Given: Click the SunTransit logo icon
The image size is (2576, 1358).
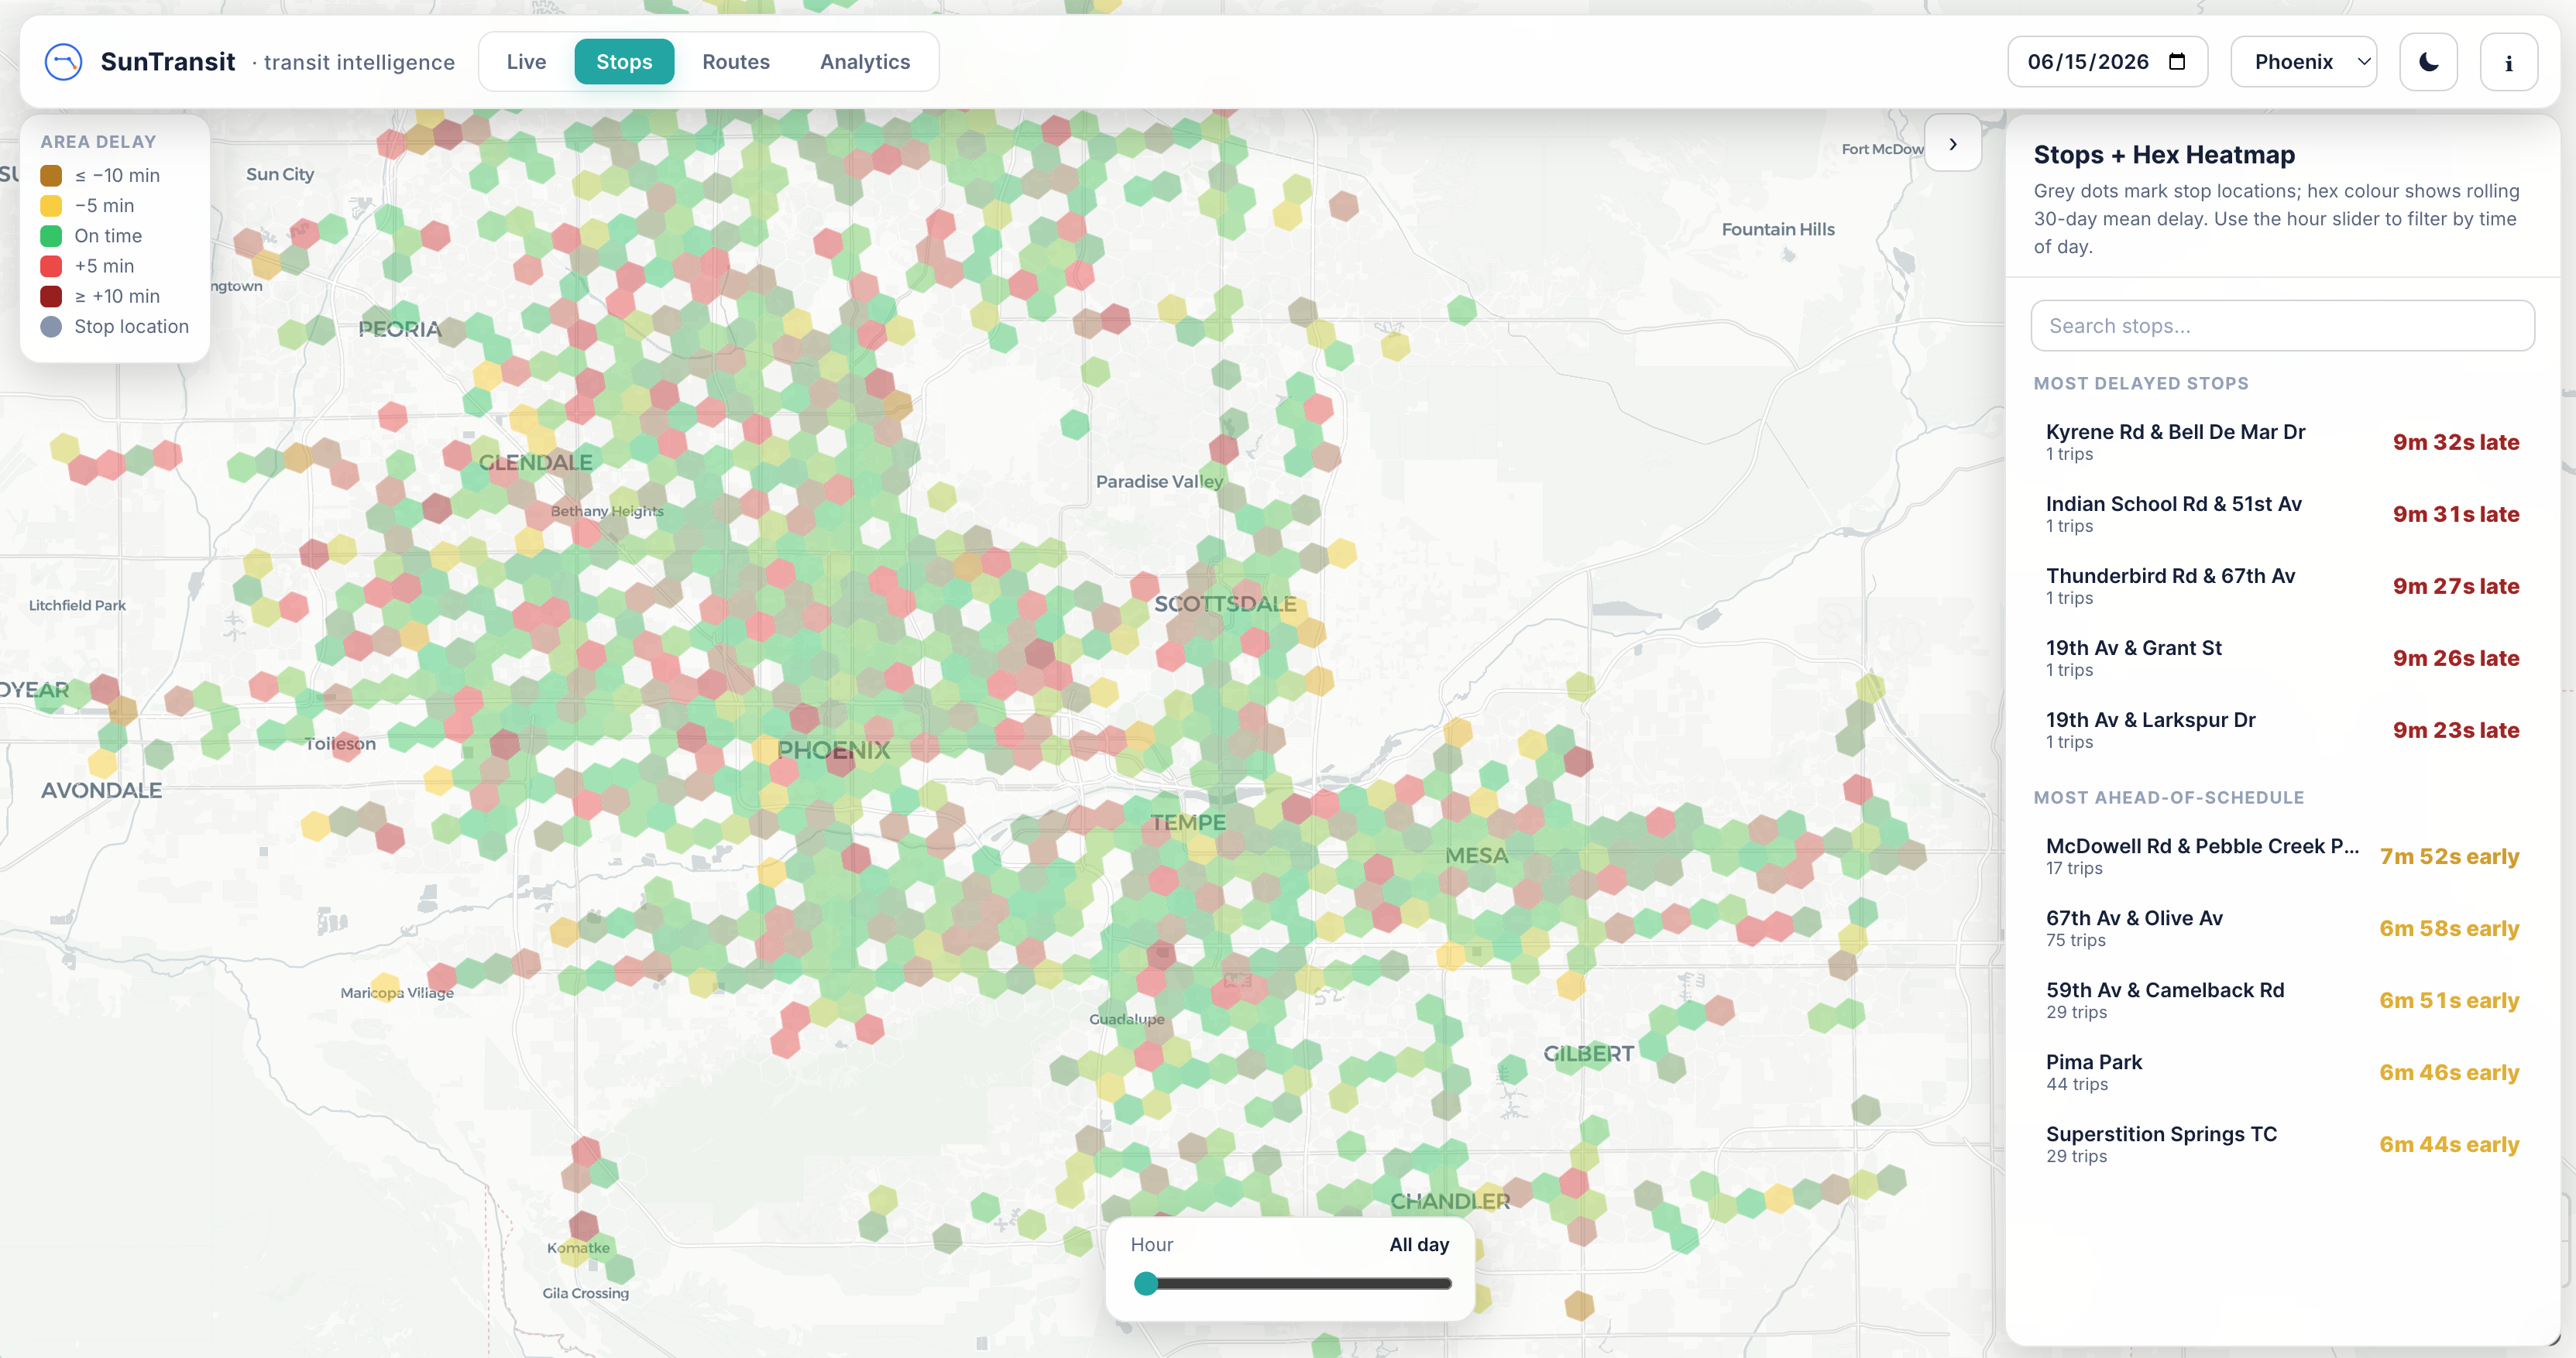Looking at the screenshot, I should 63,62.
